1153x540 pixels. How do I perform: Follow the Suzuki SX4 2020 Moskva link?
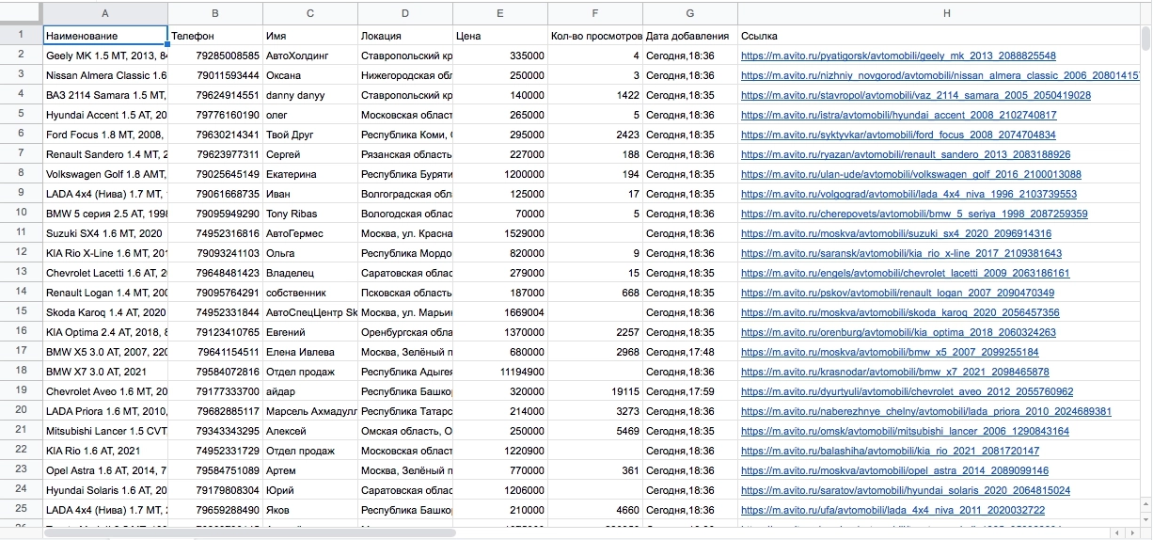point(895,234)
